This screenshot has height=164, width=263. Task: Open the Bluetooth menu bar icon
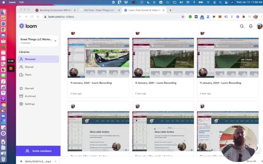tap(194, 2)
